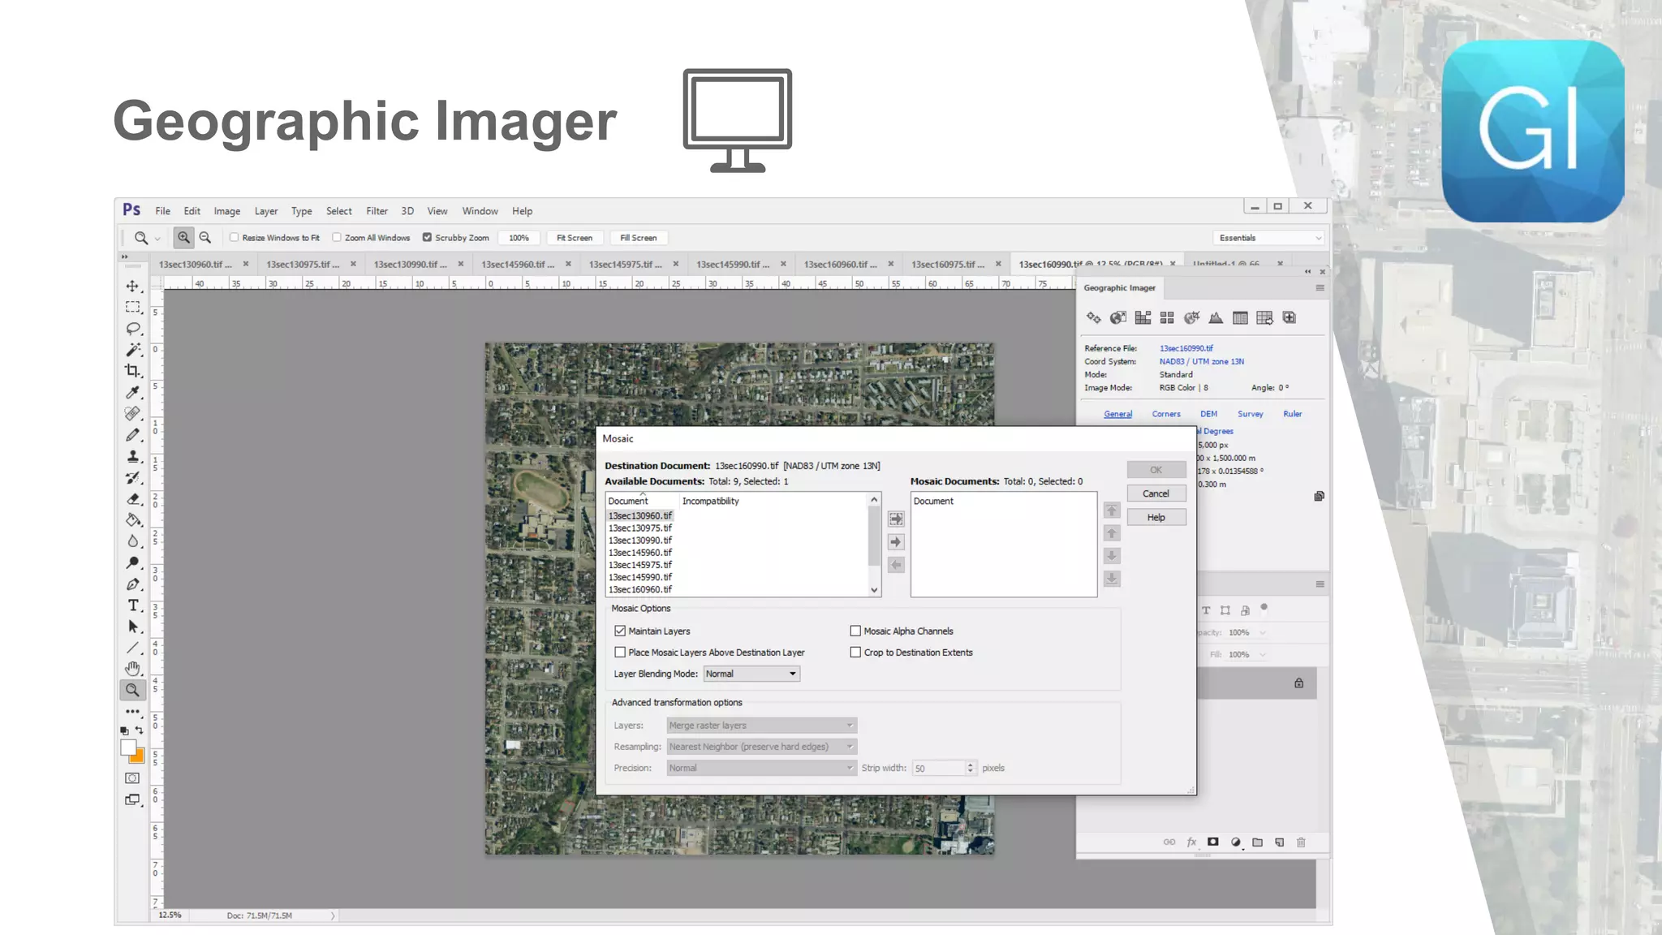Select the Eraser tool
This screenshot has height=935, width=1662.
[x=132, y=499]
